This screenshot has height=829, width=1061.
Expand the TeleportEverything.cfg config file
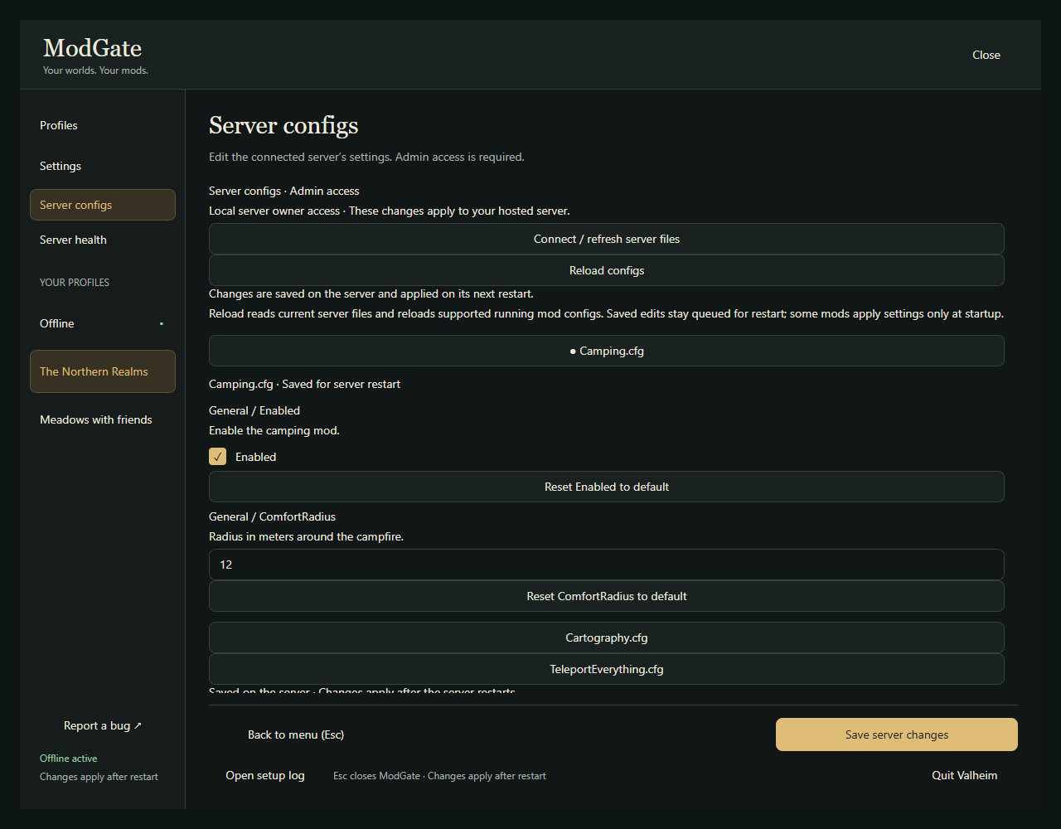click(x=607, y=669)
